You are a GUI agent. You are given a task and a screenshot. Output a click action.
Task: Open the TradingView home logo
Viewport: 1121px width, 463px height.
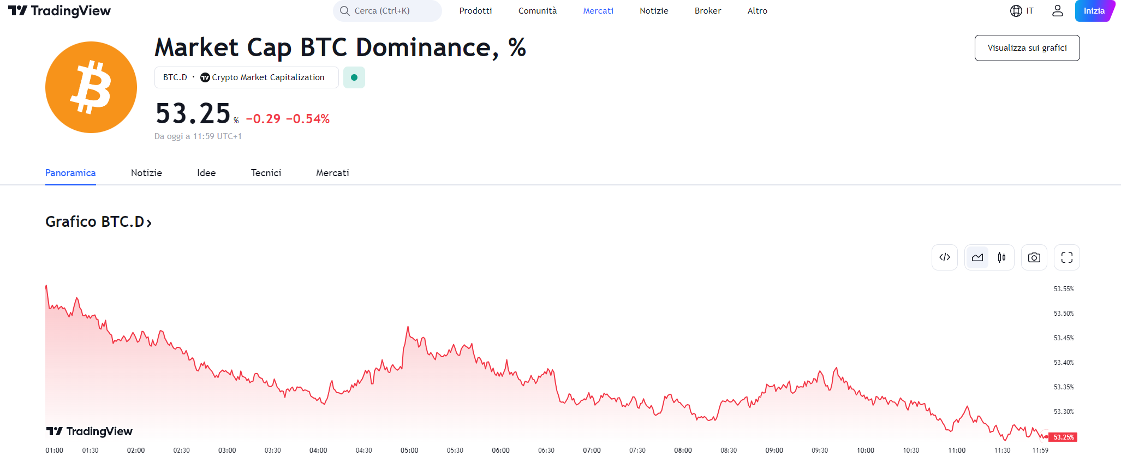[x=59, y=11]
